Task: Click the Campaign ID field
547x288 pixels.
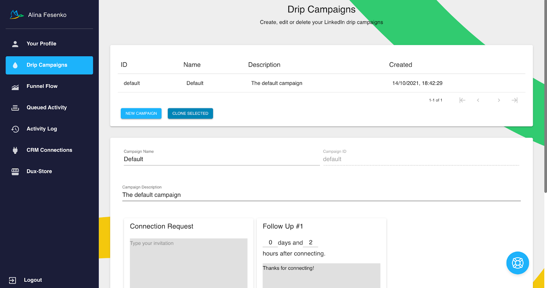Action: pyautogui.click(x=421, y=159)
